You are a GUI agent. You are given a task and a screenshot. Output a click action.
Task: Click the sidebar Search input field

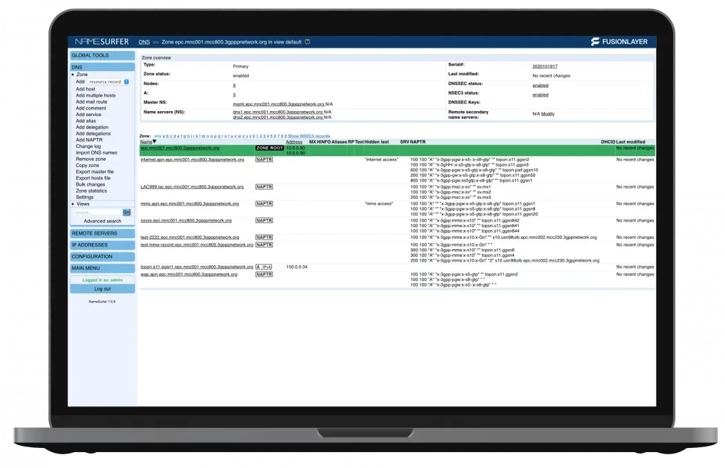(97, 213)
